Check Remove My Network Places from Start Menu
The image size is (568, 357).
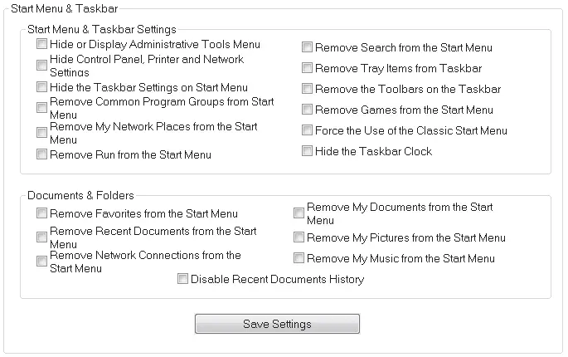coord(42,133)
